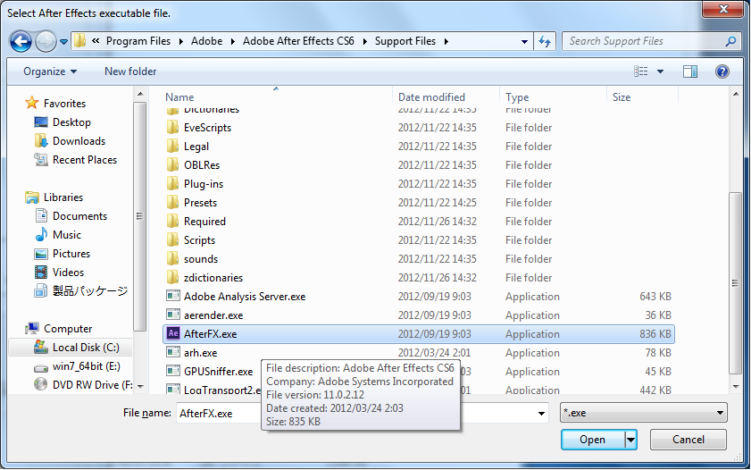This screenshot has height=470, width=751.
Task: Select the Legal folder icon
Action: point(172,147)
